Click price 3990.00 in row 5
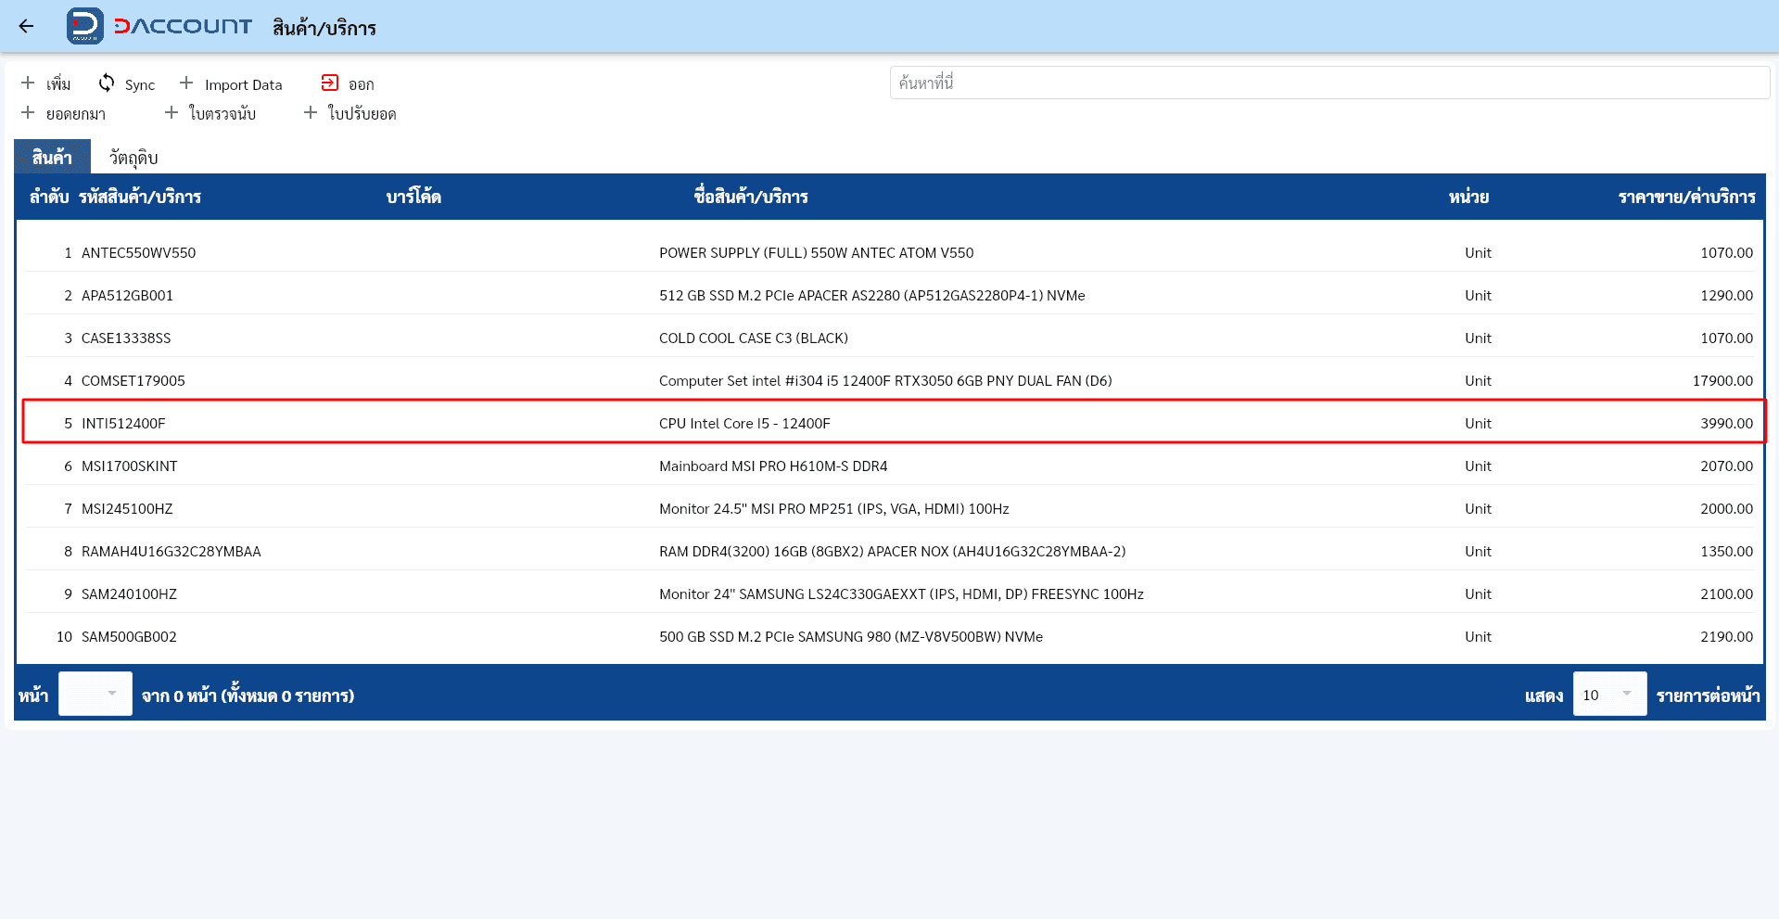Image resolution: width=1779 pixels, height=919 pixels. (1726, 423)
